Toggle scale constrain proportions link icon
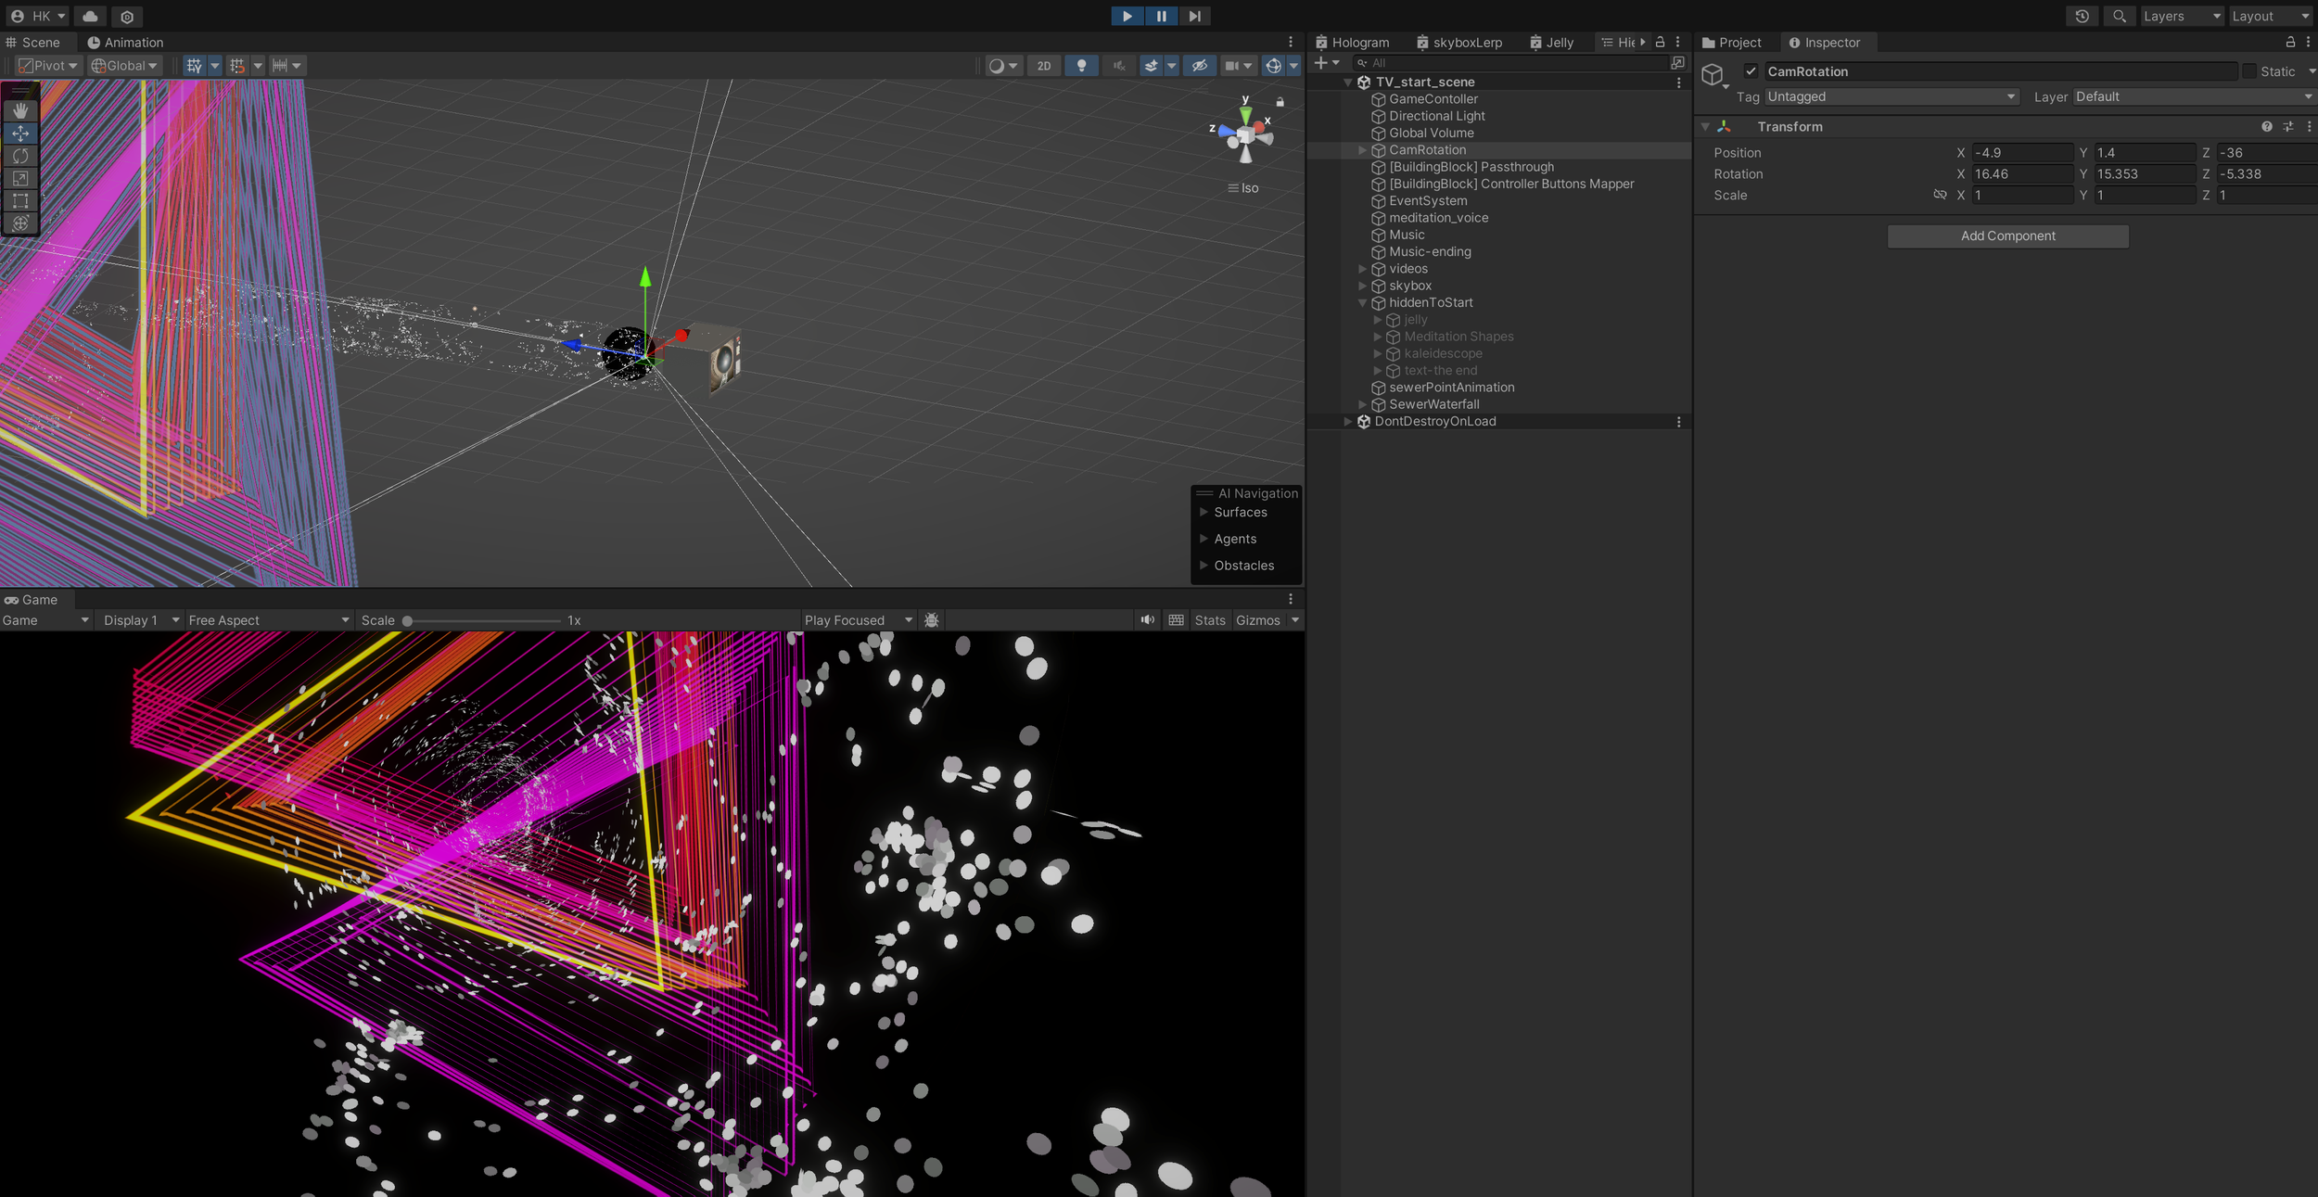This screenshot has height=1197, width=2318. pyautogui.click(x=1940, y=195)
